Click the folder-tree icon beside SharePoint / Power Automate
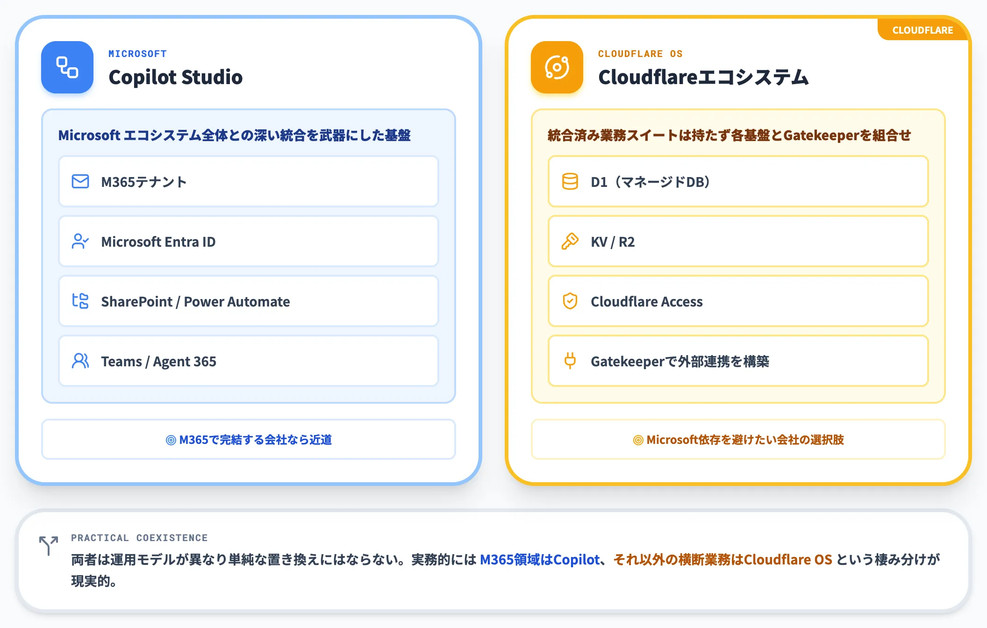This screenshot has width=987, height=628. pos(80,301)
